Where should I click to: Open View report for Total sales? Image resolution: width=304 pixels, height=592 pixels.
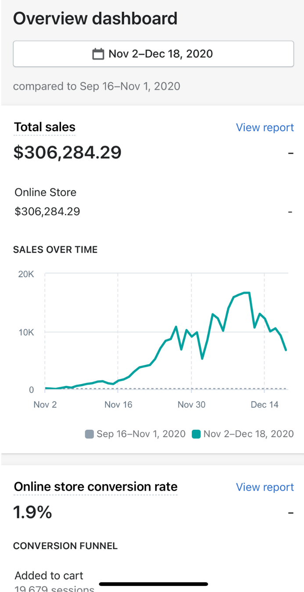coord(265,128)
